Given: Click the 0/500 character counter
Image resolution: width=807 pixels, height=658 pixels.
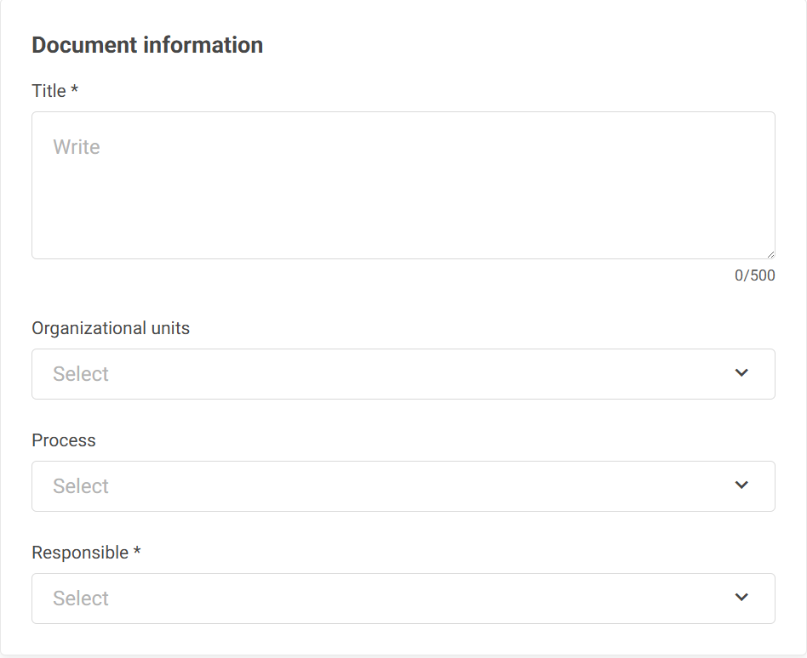Looking at the screenshot, I should coord(754,275).
